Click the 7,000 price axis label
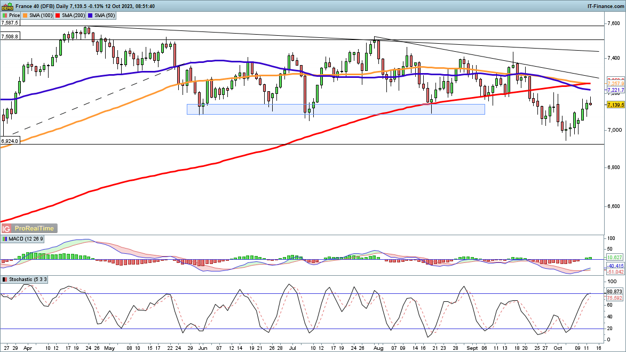 tap(614, 130)
